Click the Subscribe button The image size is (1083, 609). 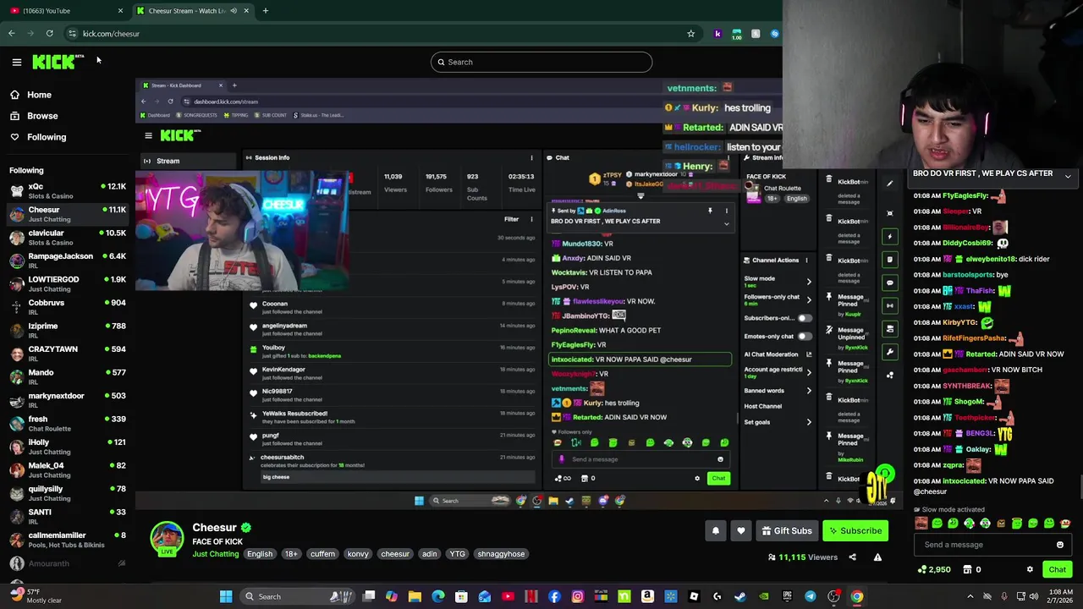tap(855, 530)
